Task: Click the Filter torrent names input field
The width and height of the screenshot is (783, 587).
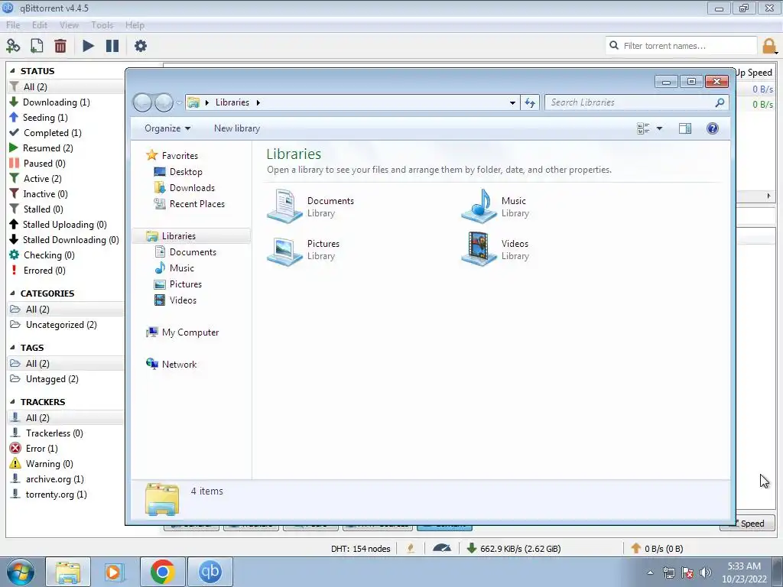Action: [x=681, y=46]
